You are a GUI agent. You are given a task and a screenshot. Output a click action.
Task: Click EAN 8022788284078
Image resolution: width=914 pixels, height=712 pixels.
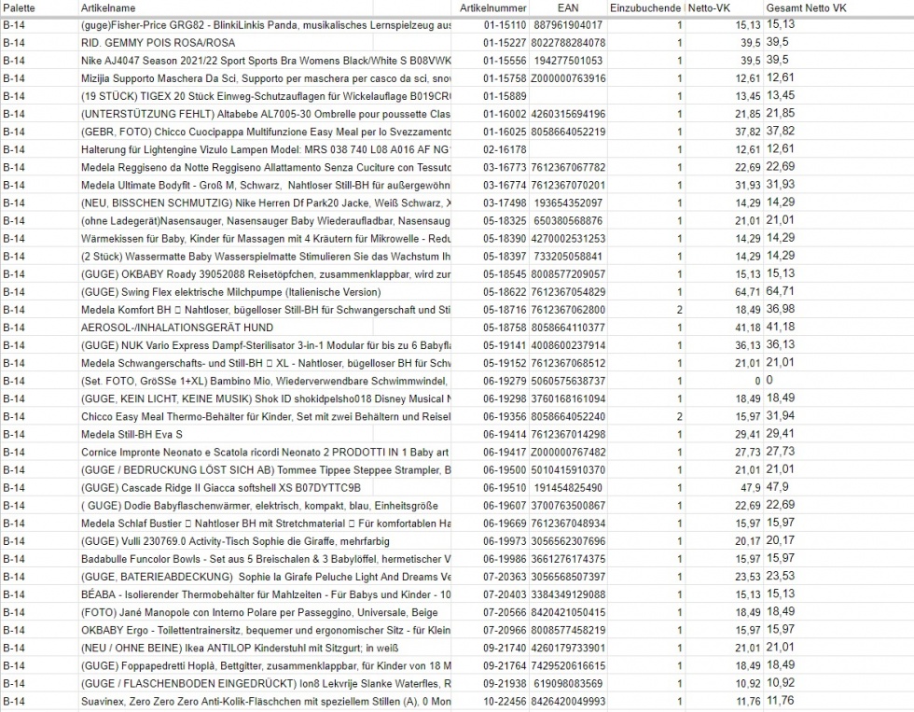click(568, 43)
